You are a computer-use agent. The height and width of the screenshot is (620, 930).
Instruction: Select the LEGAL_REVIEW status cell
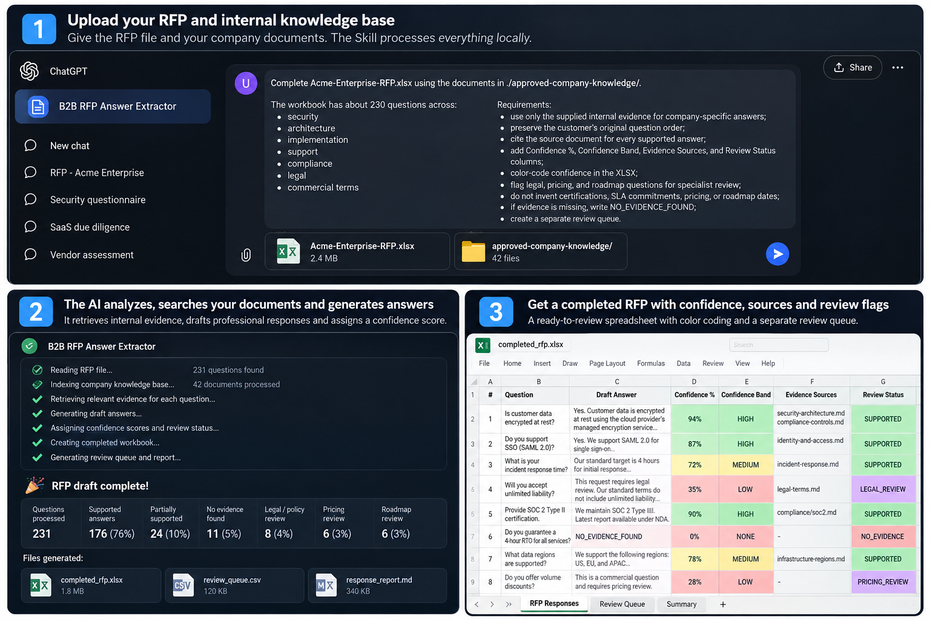[883, 489]
